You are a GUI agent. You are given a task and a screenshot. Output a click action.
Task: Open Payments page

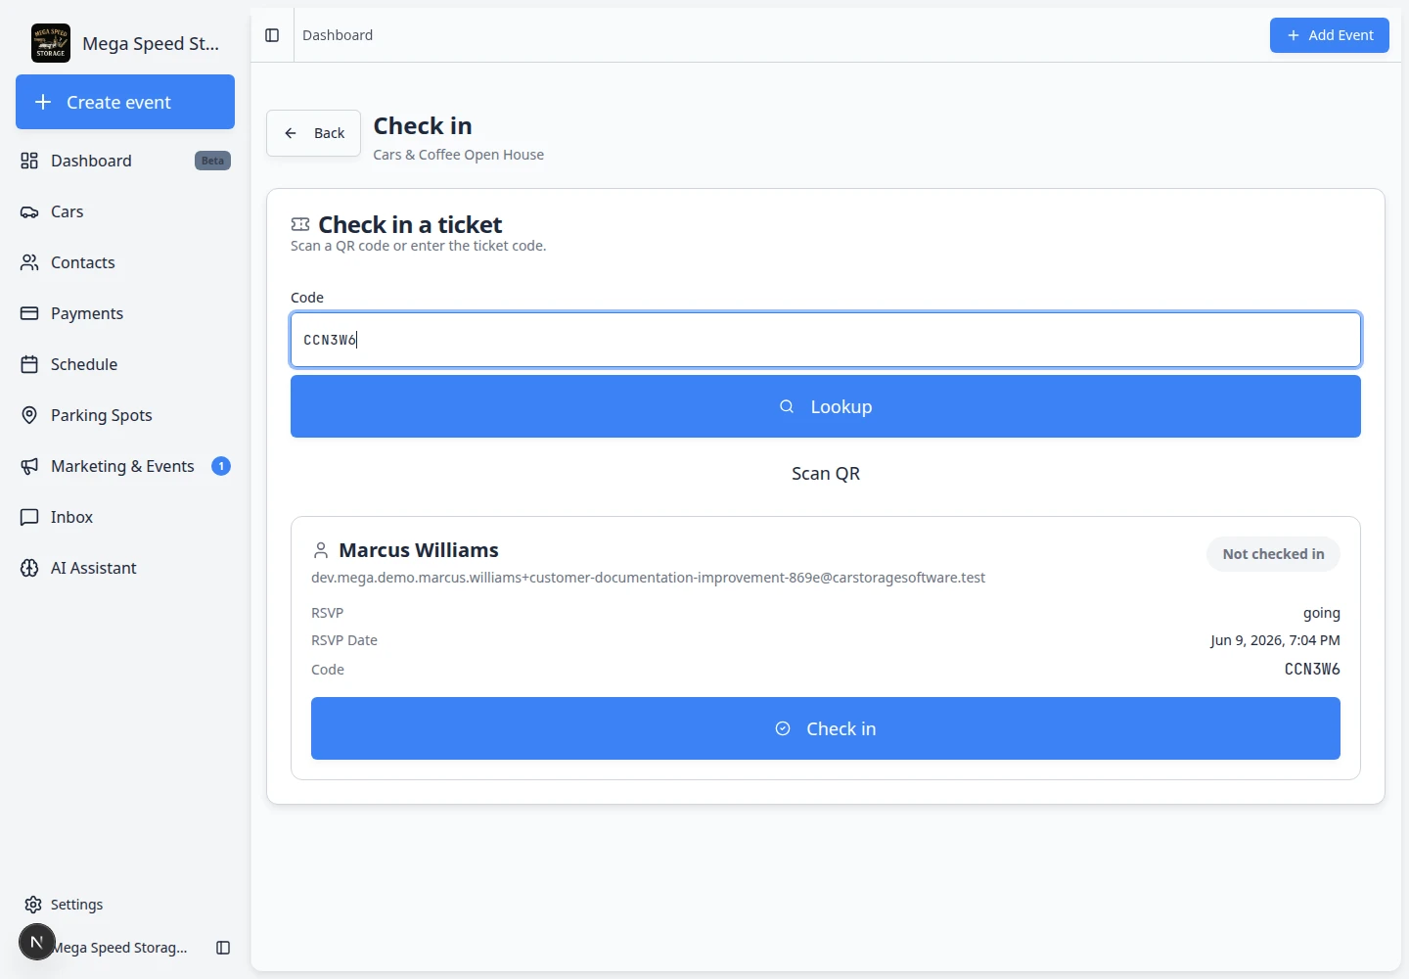pyautogui.click(x=125, y=313)
